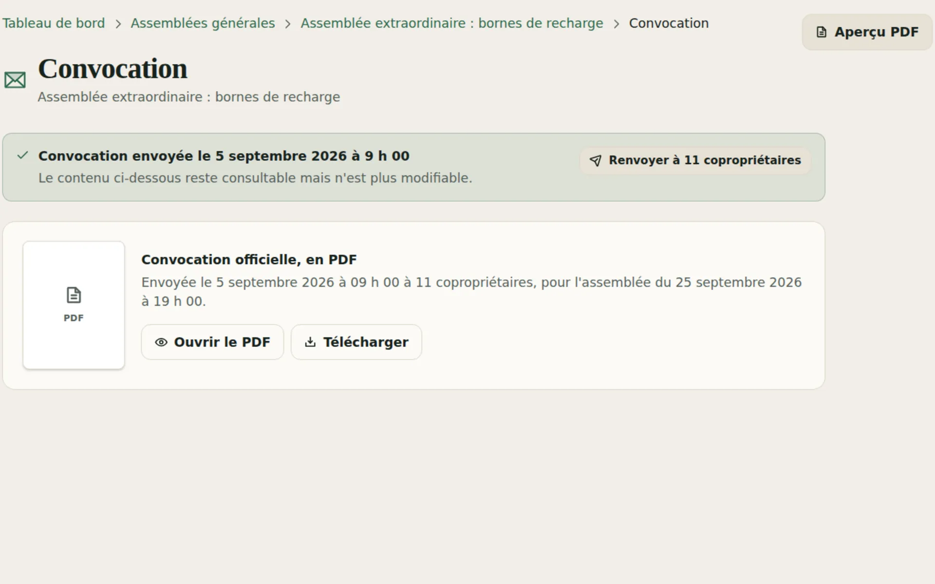Click document icon in Aperçu PDF button

point(822,32)
